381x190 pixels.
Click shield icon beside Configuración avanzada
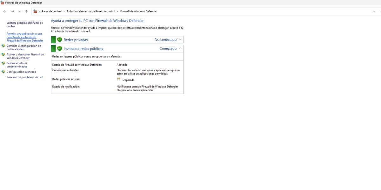[x=3, y=72]
